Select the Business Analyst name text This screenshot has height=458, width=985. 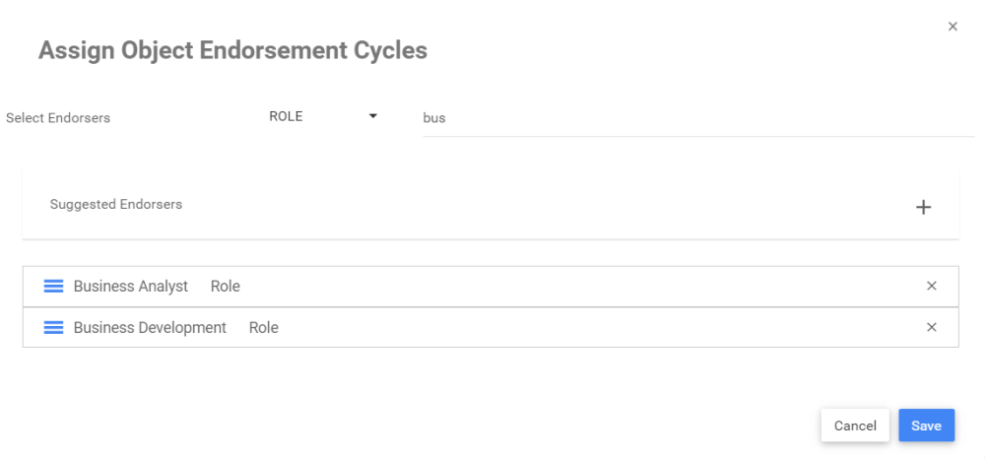pos(130,287)
